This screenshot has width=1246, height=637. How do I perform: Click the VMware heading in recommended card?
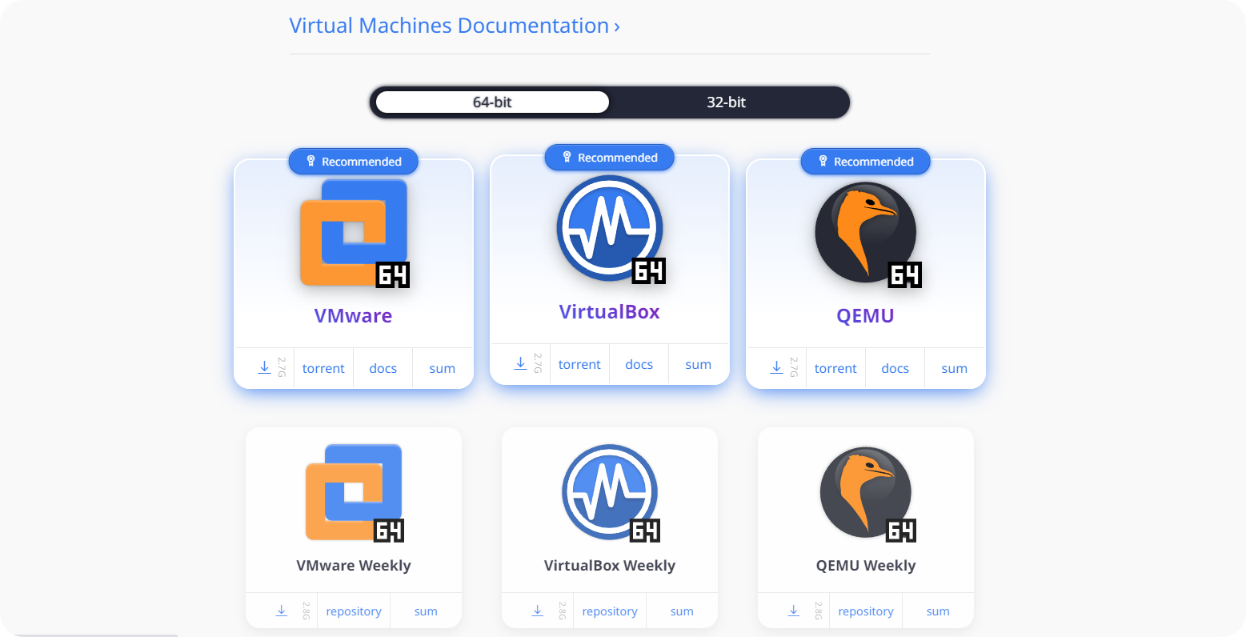(x=353, y=316)
